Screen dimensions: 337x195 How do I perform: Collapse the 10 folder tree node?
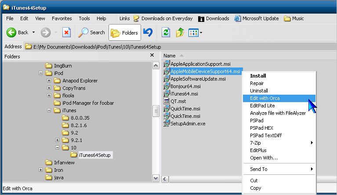pos(57,147)
